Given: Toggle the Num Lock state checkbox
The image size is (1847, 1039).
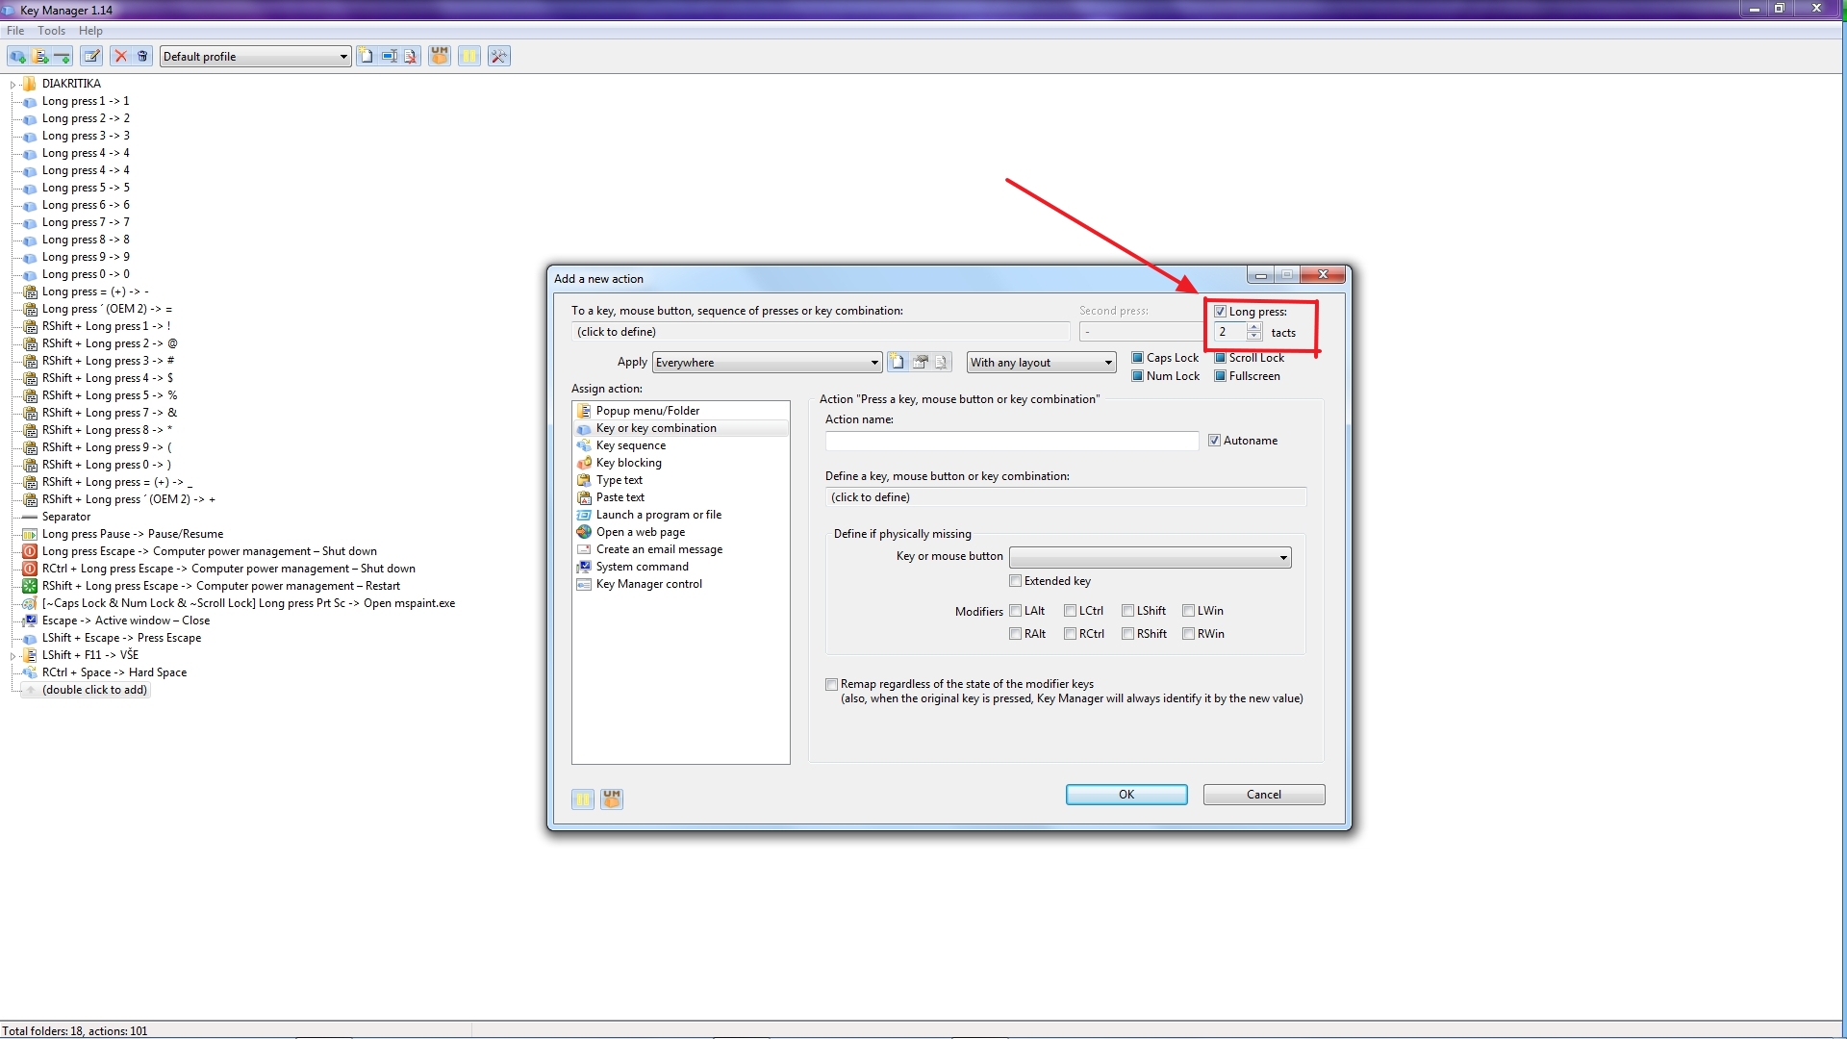Looking at the screenshot, I should (1138, 376).
